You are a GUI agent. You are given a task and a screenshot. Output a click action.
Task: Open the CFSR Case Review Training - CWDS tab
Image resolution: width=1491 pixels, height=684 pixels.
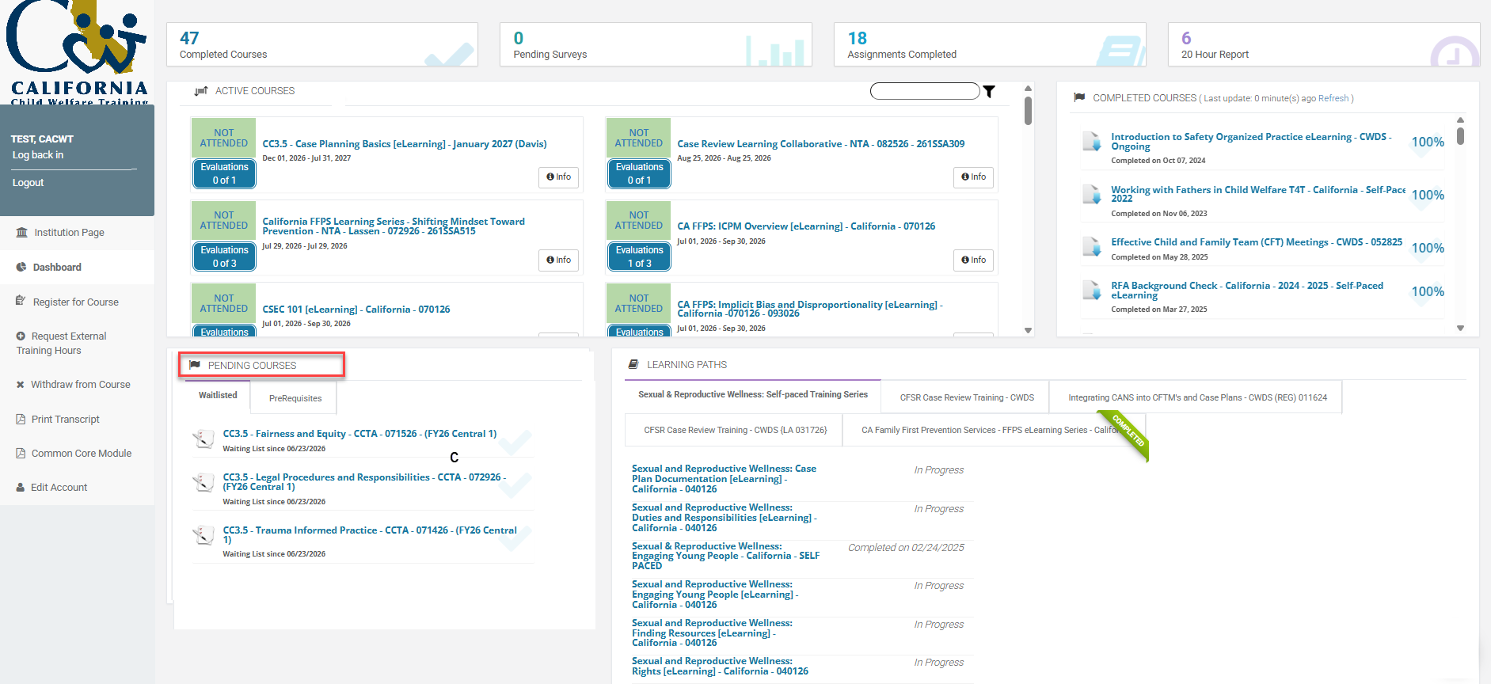[966, 397]
